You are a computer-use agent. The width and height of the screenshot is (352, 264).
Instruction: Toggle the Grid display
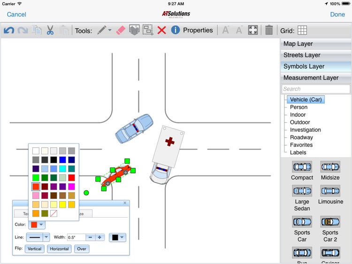[x=302, y=30]
